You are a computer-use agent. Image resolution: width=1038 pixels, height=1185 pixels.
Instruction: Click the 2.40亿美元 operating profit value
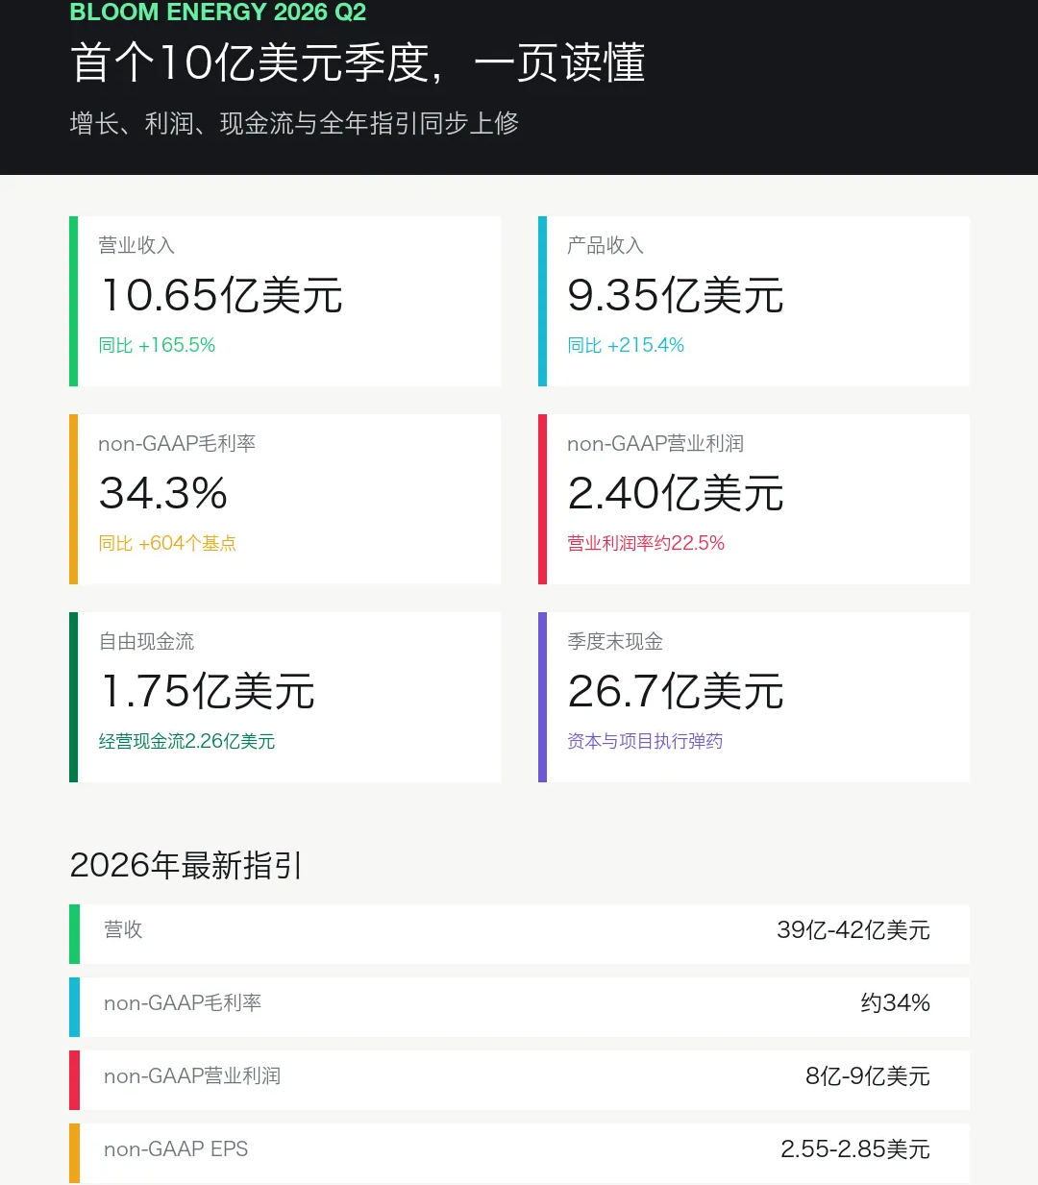pyautogui.click(x=676, y=493)
